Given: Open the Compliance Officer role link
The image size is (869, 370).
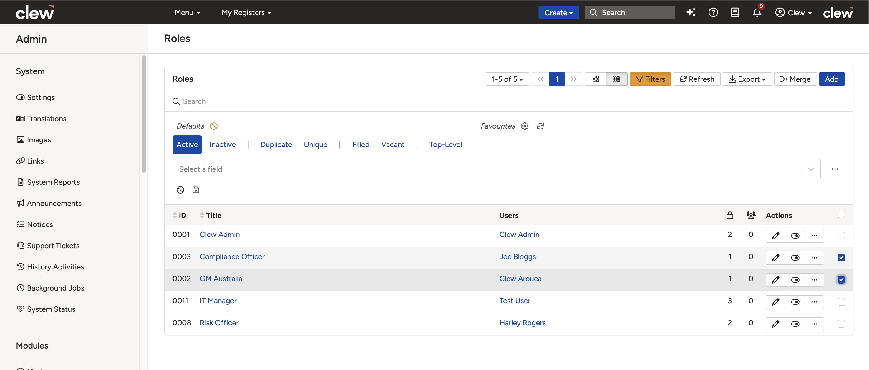Looking at the screenshot, I should point(232,256).
